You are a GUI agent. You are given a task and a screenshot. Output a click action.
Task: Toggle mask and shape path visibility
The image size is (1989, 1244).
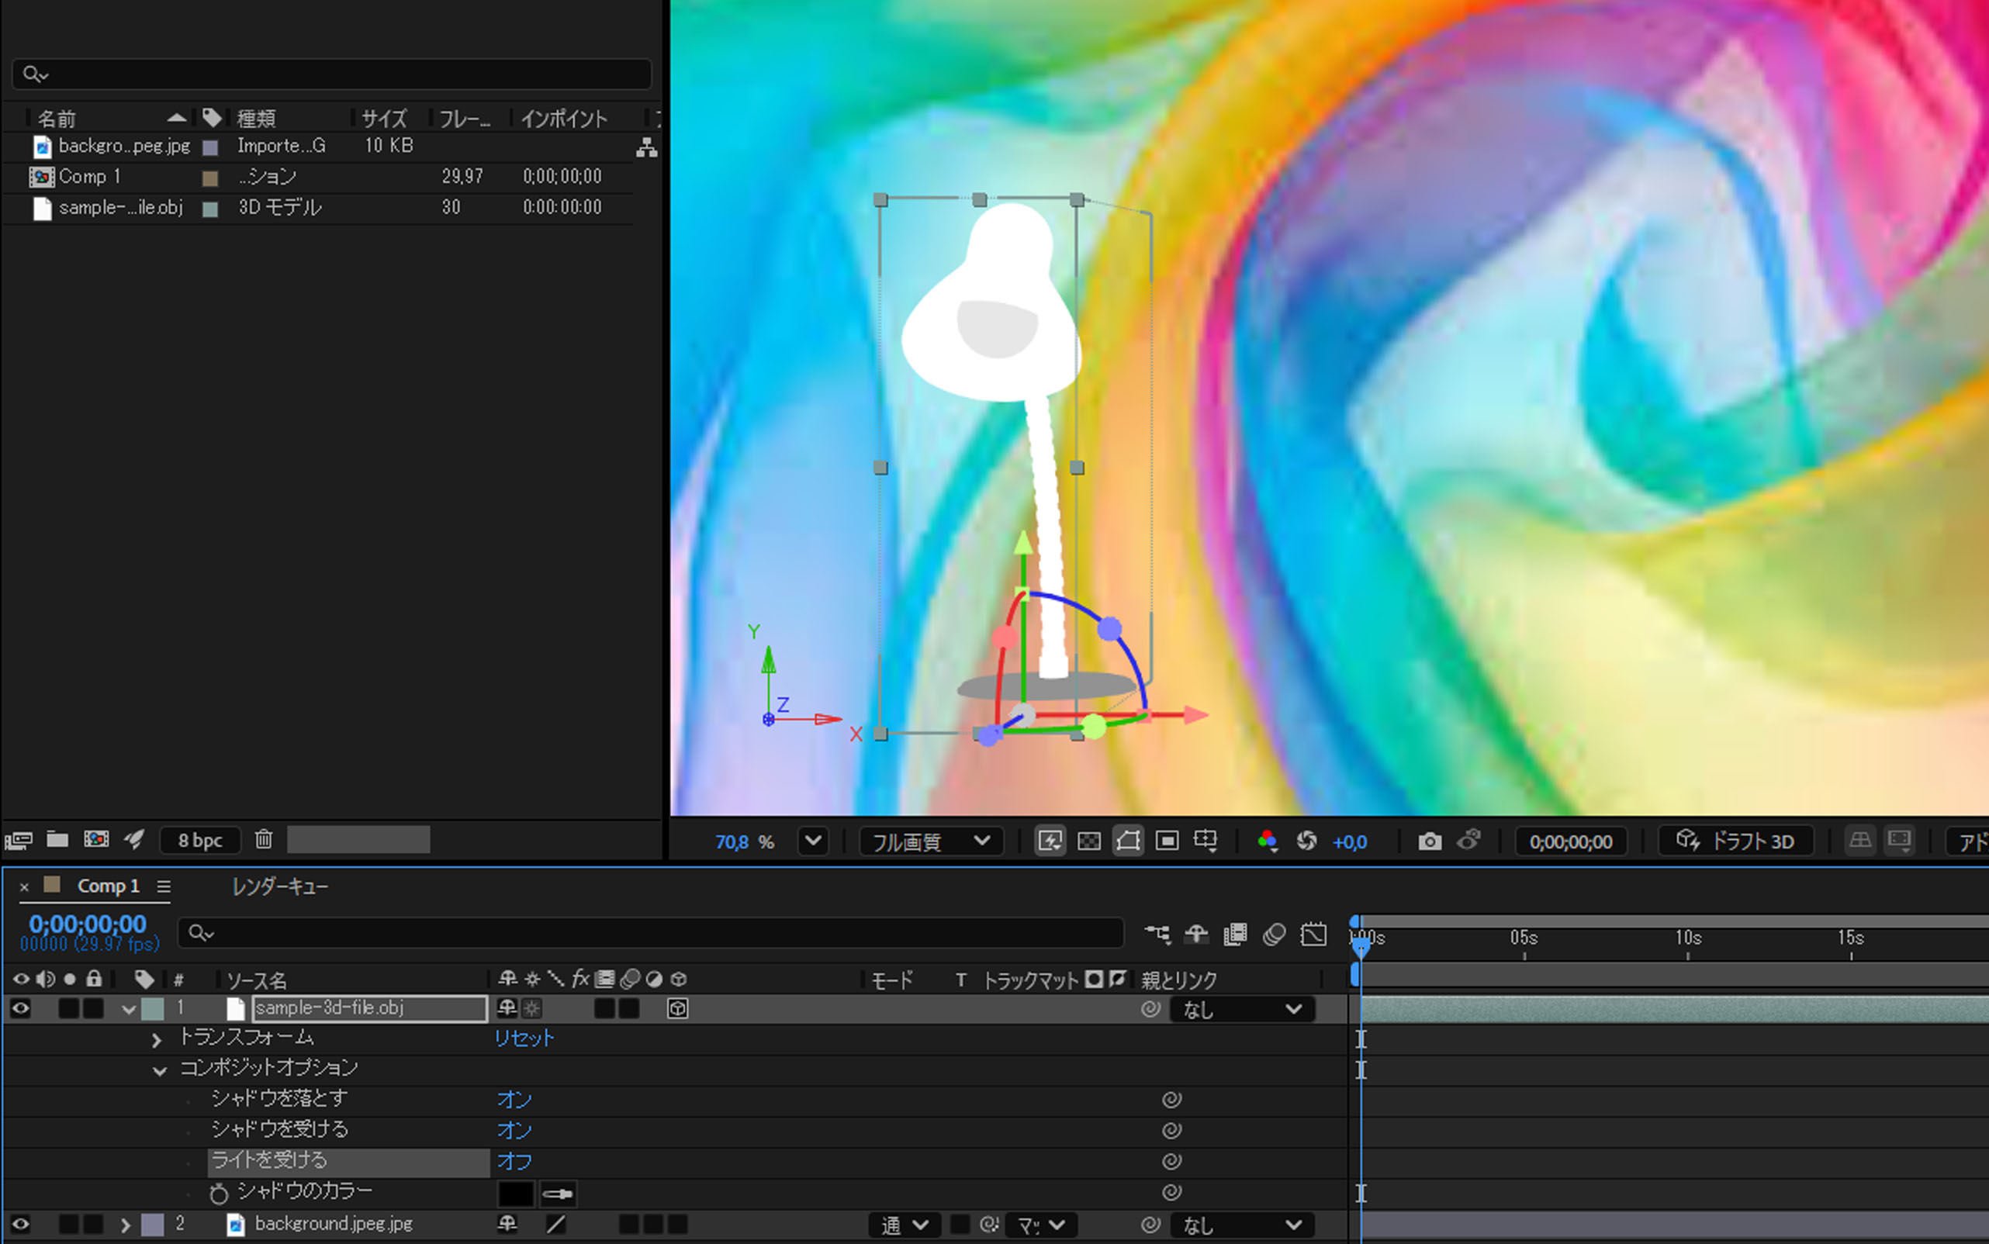point(1128,841)
